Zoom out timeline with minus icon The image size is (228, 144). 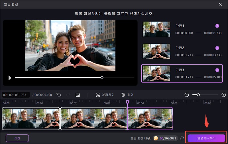187,95
